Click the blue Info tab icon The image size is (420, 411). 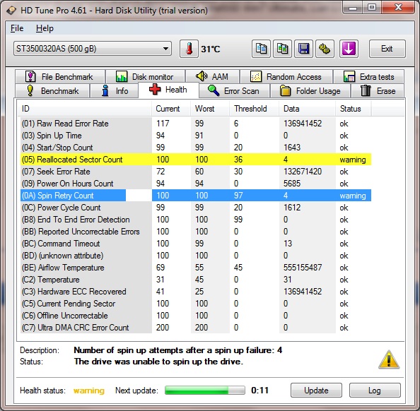coord(105,90)
